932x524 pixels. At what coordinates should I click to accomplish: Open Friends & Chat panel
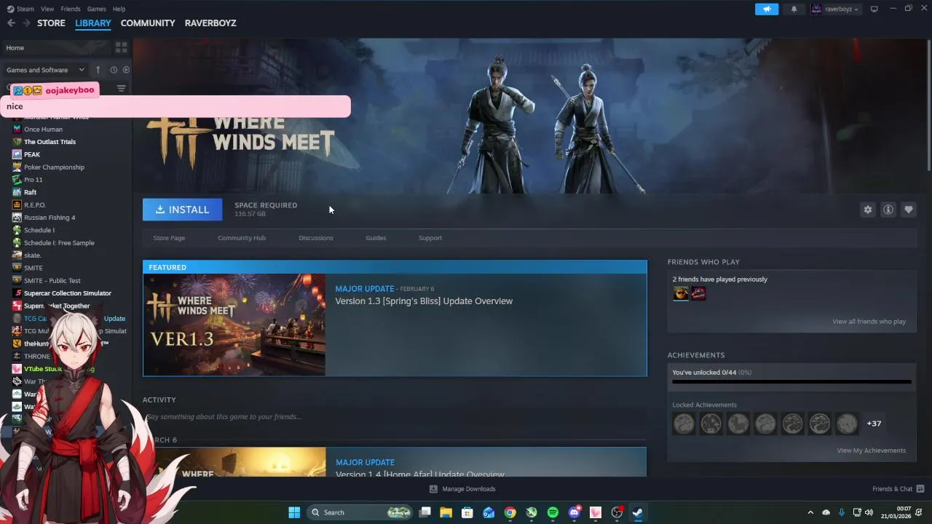898,489
